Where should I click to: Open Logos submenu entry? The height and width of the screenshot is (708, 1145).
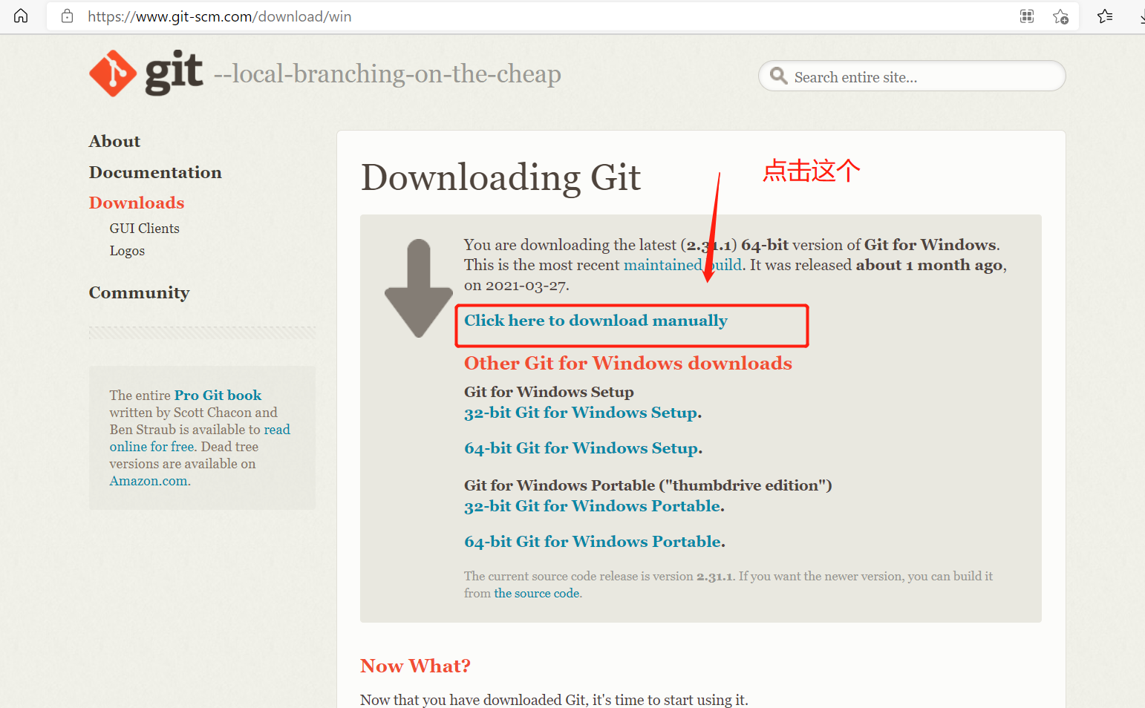(127, 251)
